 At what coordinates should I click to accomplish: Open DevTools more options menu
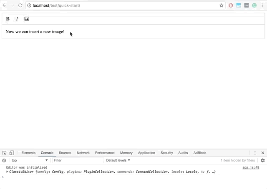click(255, 153)
